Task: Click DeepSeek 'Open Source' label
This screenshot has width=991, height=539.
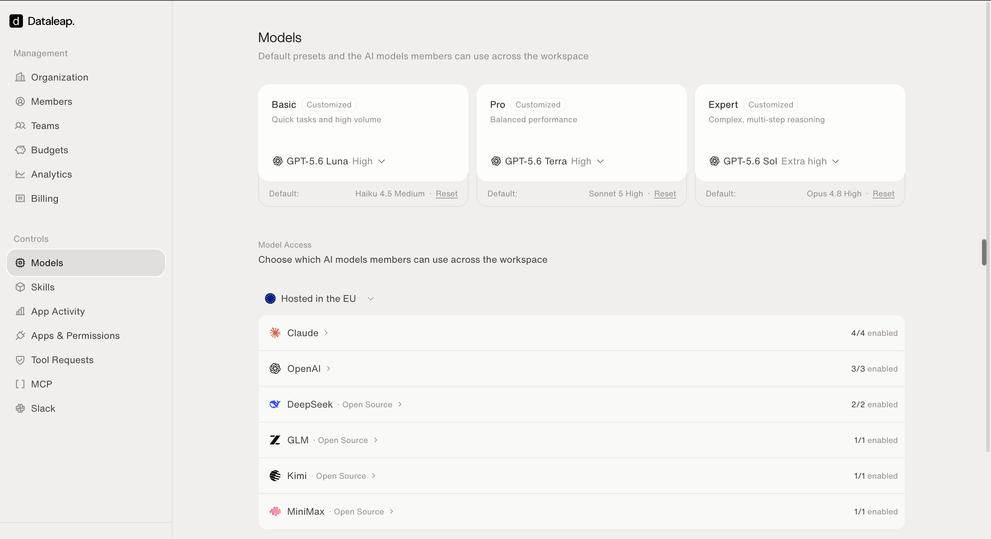Action: pyautogui.click(x=367, y=405)
